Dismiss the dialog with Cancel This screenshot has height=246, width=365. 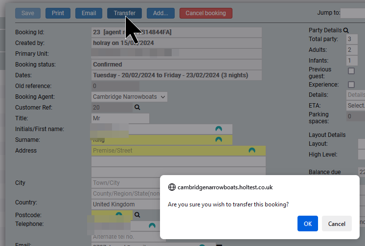tap(337, 224)
